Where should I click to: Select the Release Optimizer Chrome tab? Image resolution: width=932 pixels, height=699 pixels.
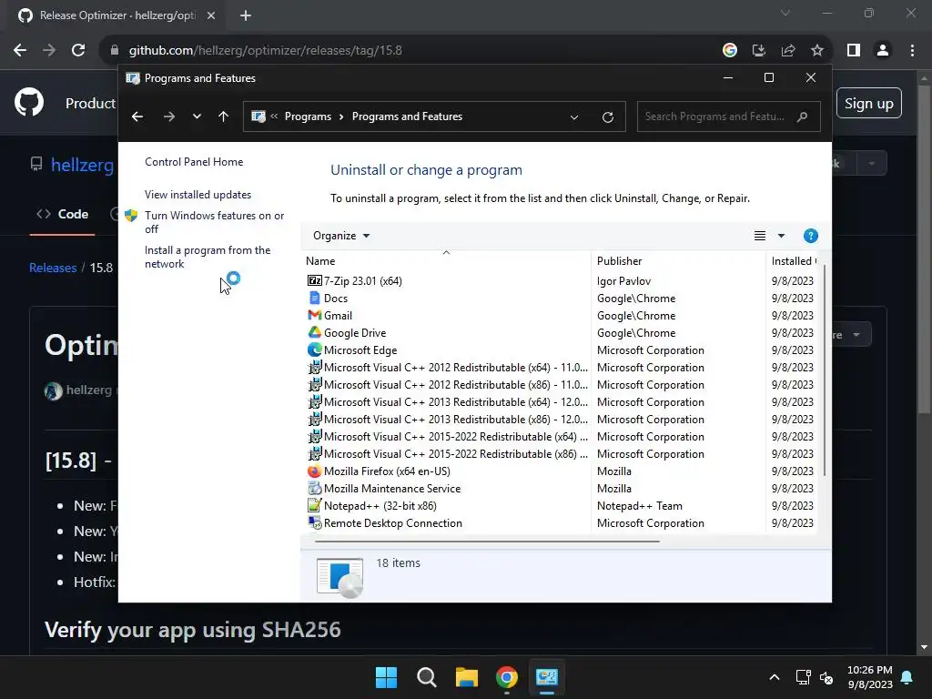pos(117,16)
